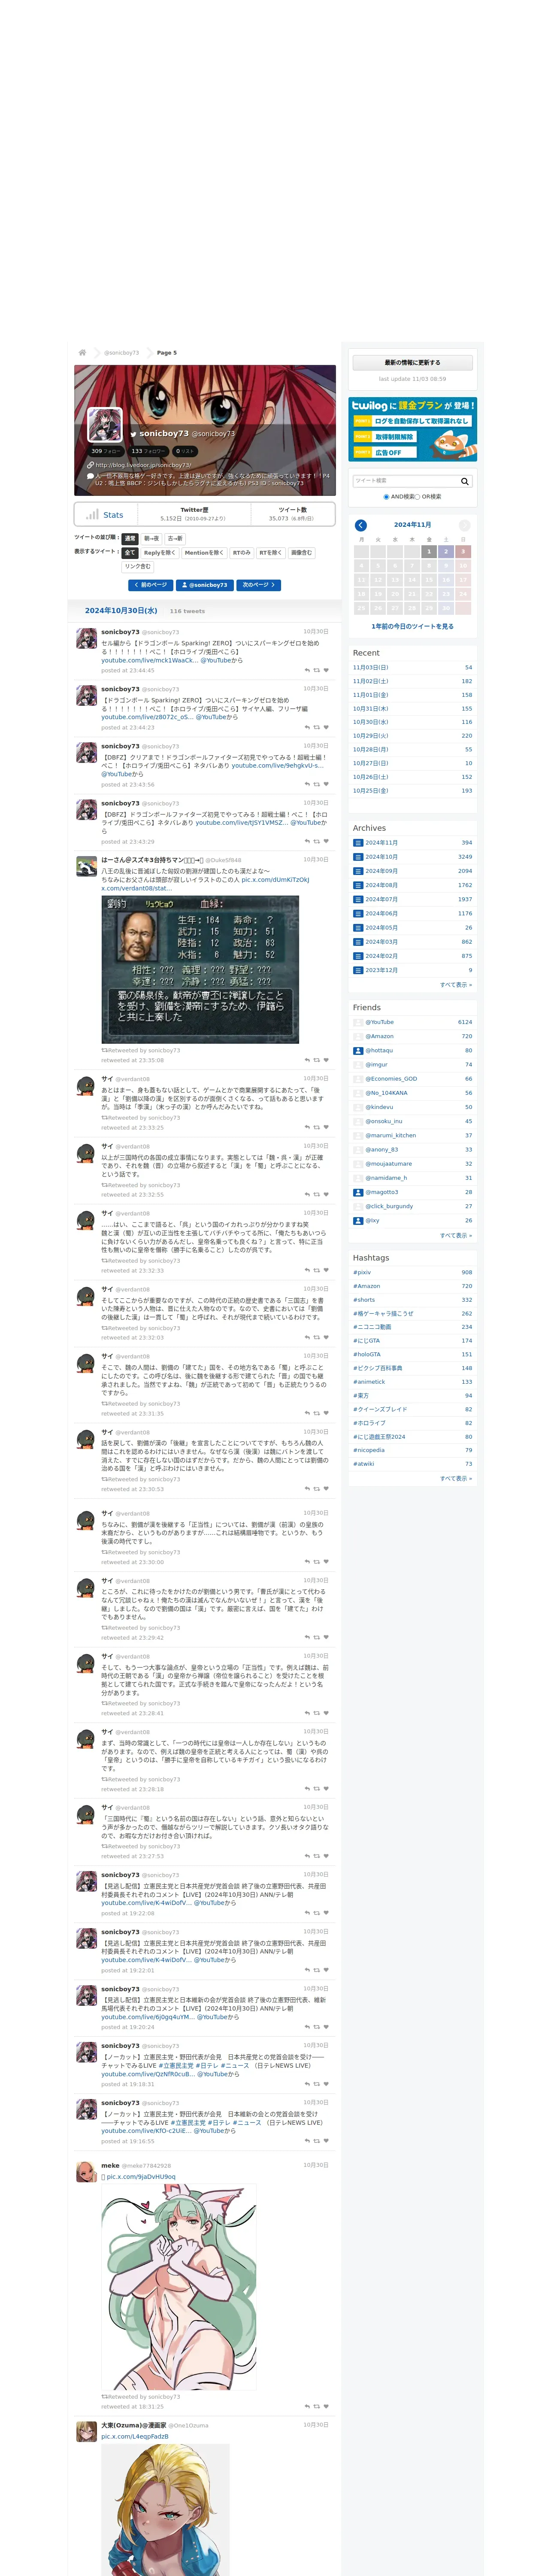551x2576 pixels.
Task: Retweet the 23:44:45 Sparking ZERO tweet
Action: (317, 670)
